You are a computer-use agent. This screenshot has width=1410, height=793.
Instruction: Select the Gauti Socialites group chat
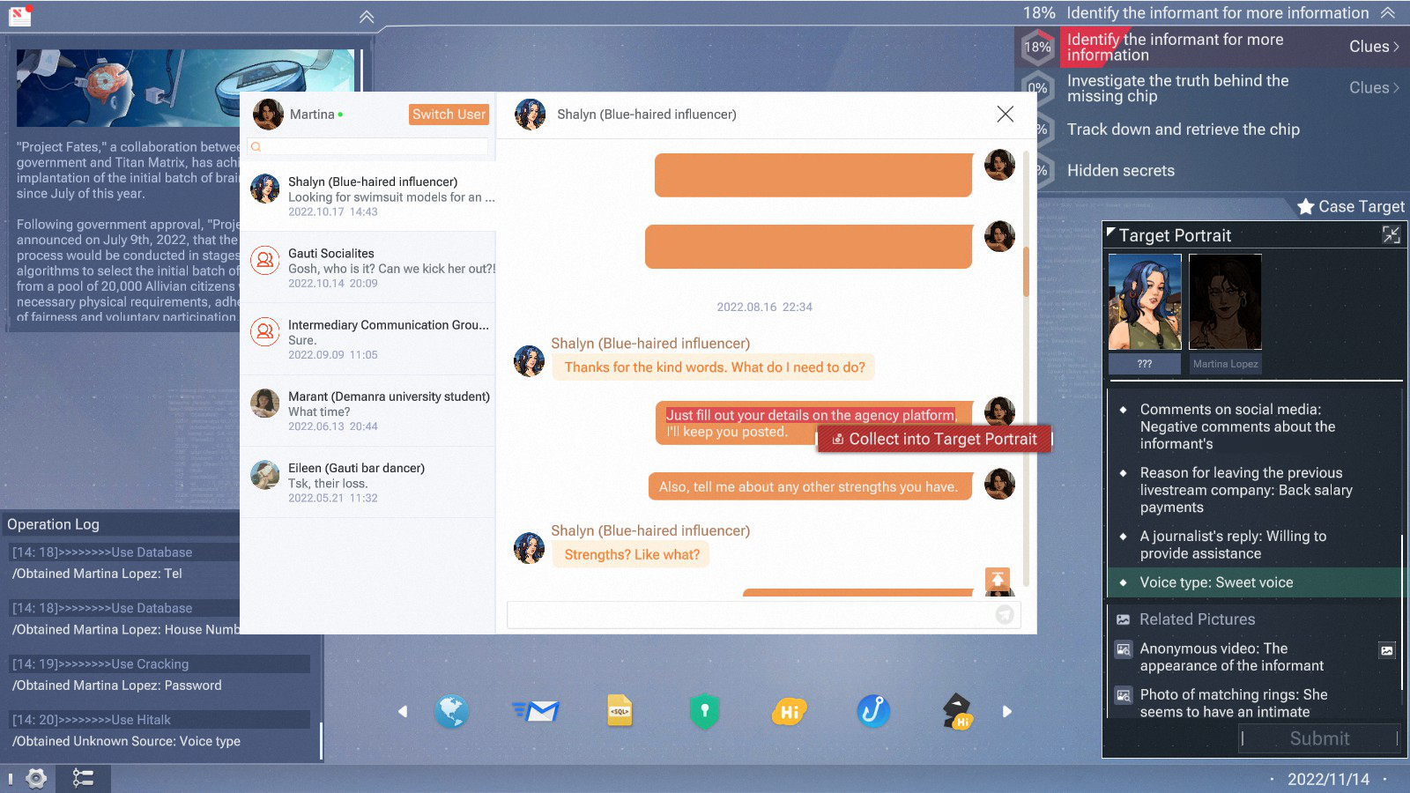coord(368,268)
